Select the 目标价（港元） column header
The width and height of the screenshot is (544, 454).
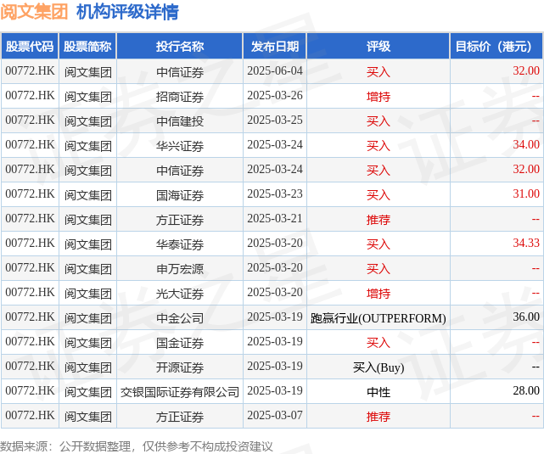tap(496, 46)
